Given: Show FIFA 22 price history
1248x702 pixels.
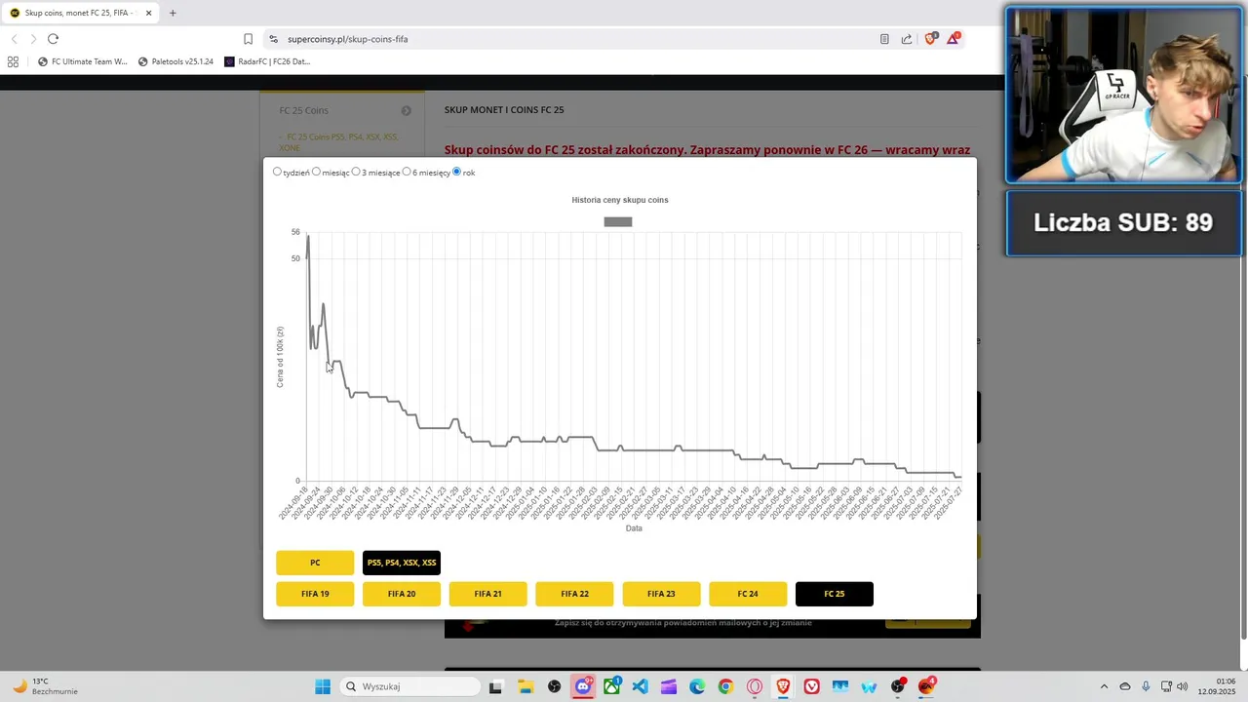Looking at the screenshot, I should pos(574,594).
